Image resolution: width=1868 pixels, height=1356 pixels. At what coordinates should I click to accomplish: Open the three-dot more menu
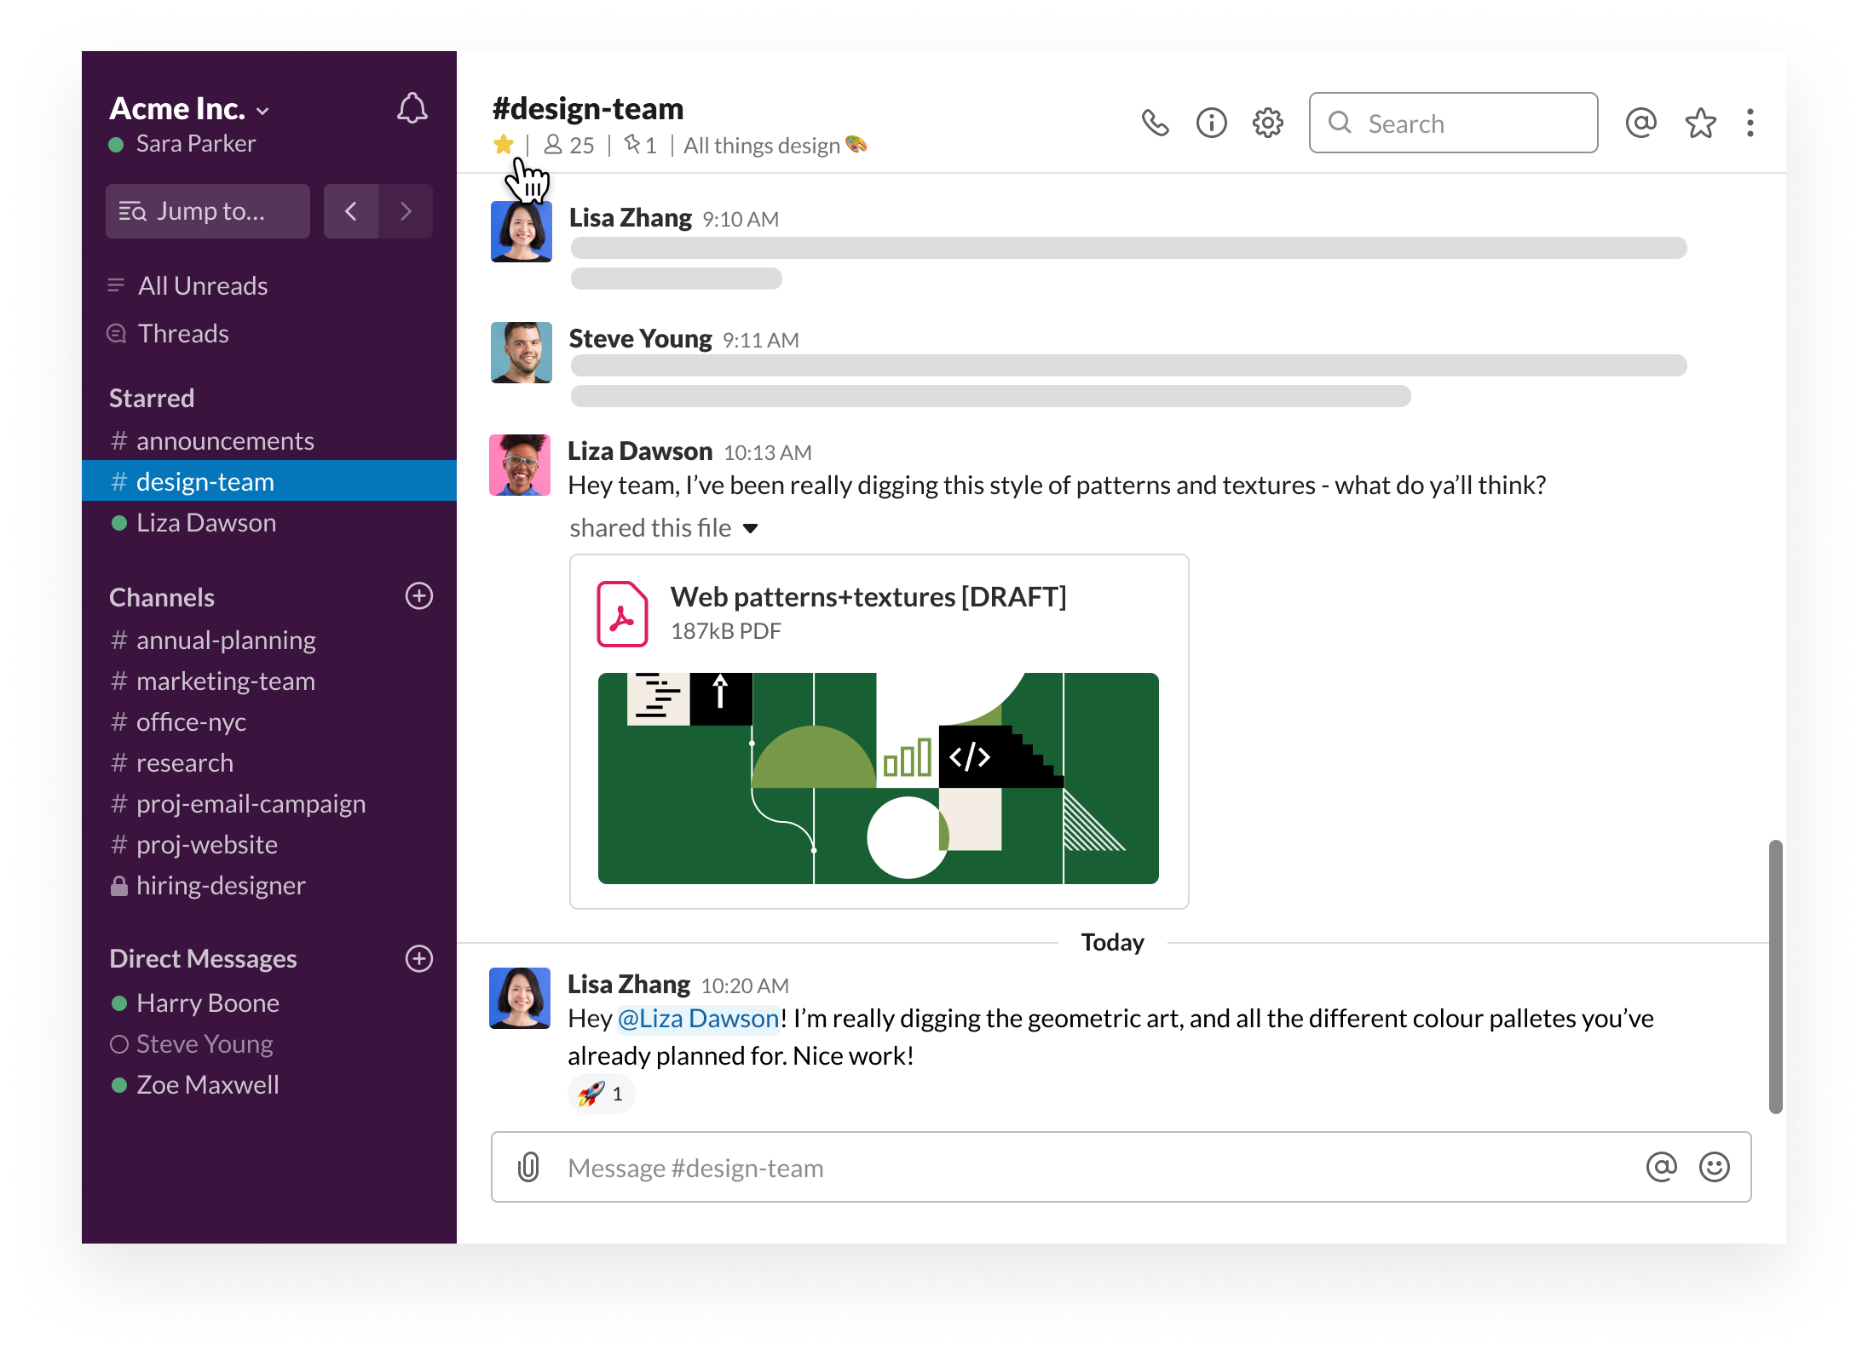click(x=1750, y=124)
